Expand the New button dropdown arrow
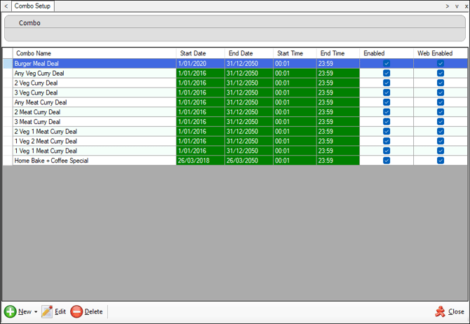Screen dimensions: 470x324 click(36, 312)
